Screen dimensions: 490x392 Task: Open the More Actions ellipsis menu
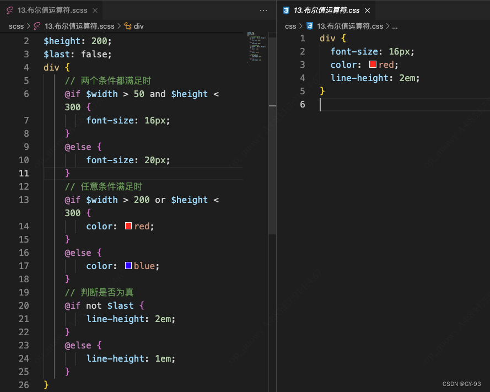(x=263, y=10)
